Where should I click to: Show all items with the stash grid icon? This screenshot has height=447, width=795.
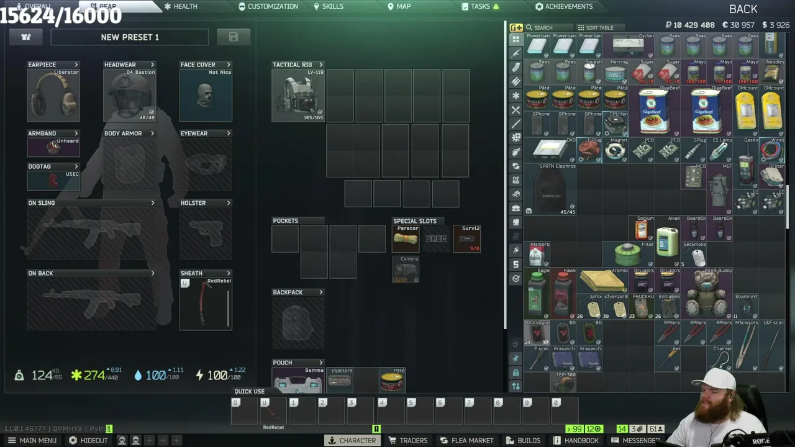pyautogui.click(x=516, y=39)
